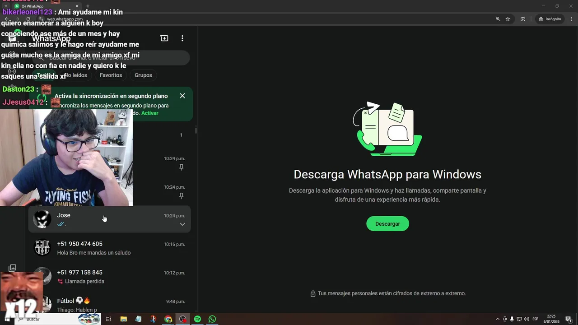Viewport: 578px width, 325px height.
Task: Open a new browser tab
Action: tap(88, 6)
